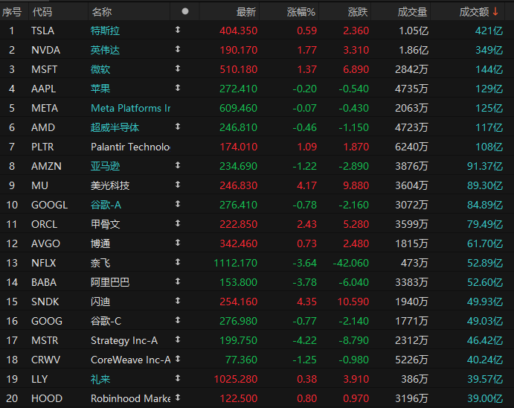Select the 甲骨文 name cell
The height and width of the screenshot is (408, 514).
click(x=105, y=224)
